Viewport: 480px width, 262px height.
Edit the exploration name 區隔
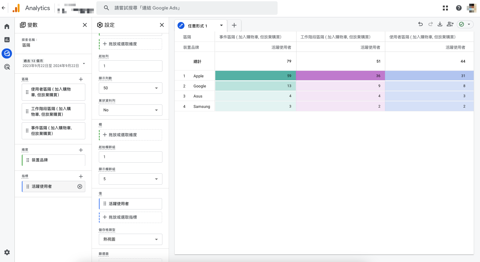coord(26,45)
